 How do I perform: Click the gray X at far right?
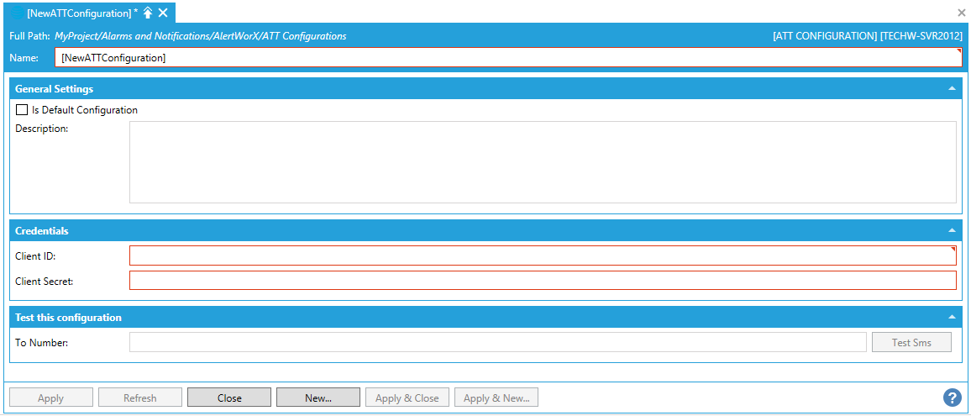point(961,13)
